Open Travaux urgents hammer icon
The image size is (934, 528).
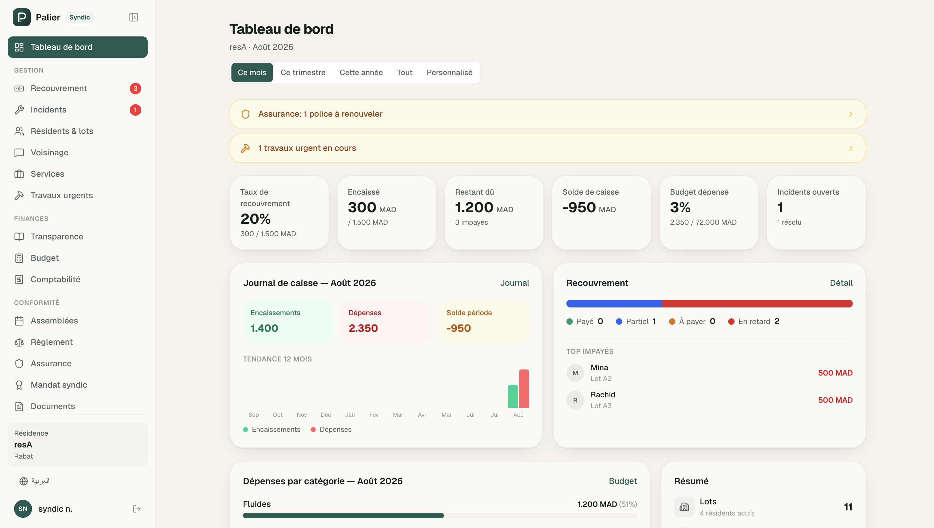click(x=19, y=196)
